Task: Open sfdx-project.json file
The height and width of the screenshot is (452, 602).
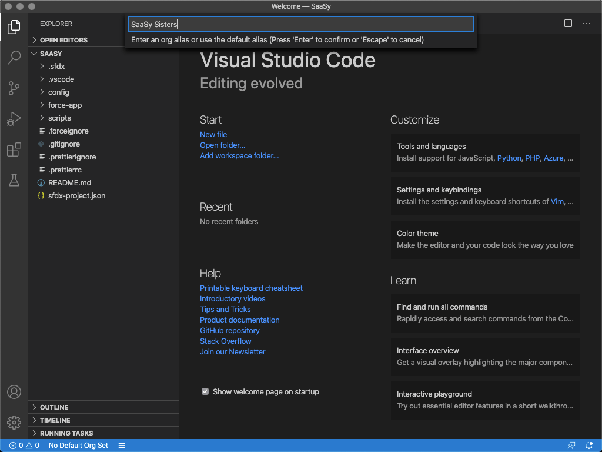Action: point(76,195)
